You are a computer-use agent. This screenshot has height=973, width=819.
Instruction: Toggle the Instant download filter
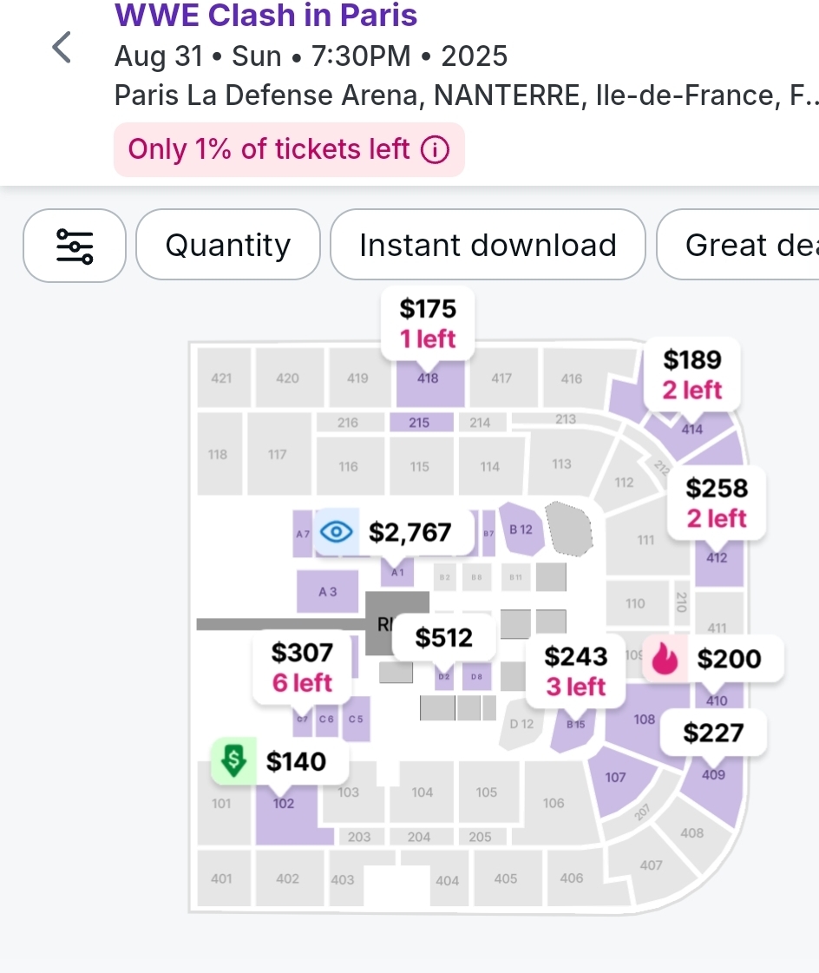[x=488, y=246]
